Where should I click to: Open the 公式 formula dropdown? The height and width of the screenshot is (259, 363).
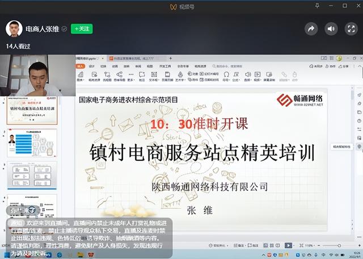(x=236, y=77)
